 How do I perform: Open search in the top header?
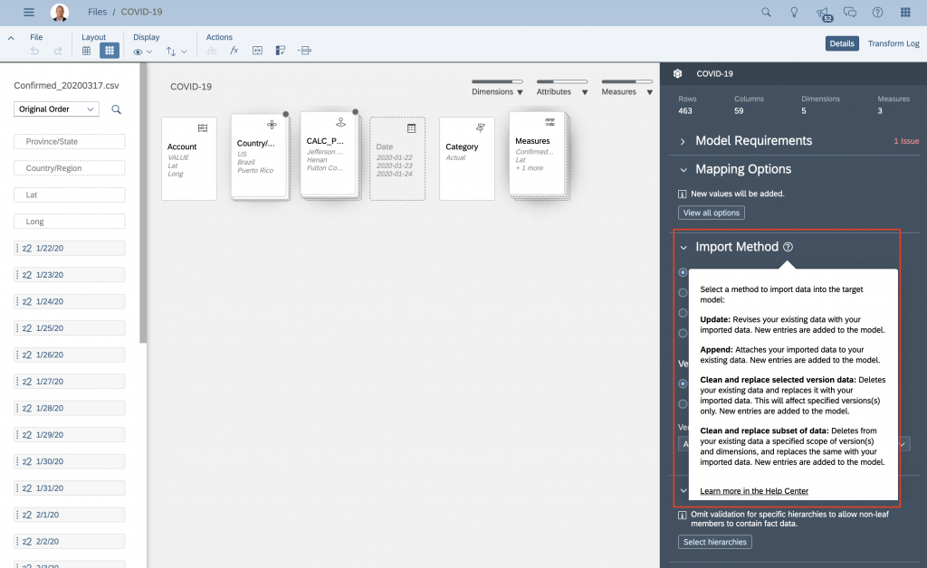(766, 12)
